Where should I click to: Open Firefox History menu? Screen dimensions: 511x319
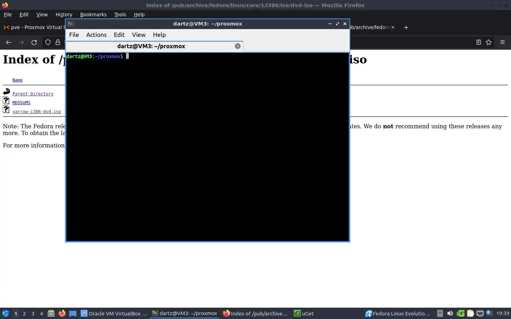coord(64,15)
